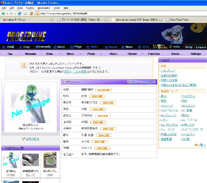Switch to the Firefox 2.0 proxy settings tab
Image resolution: width=207 pixels, height=183 pixels.
point(81,20)
